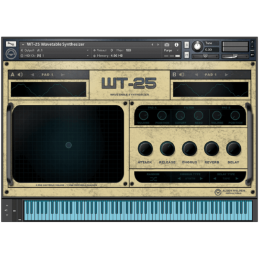The height and width of the screenshot is (259, 259).
Task: Click the Tune knob
Action: coord(197,46)
